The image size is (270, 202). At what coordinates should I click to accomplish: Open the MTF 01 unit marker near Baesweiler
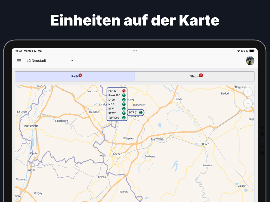pos(134,112)
